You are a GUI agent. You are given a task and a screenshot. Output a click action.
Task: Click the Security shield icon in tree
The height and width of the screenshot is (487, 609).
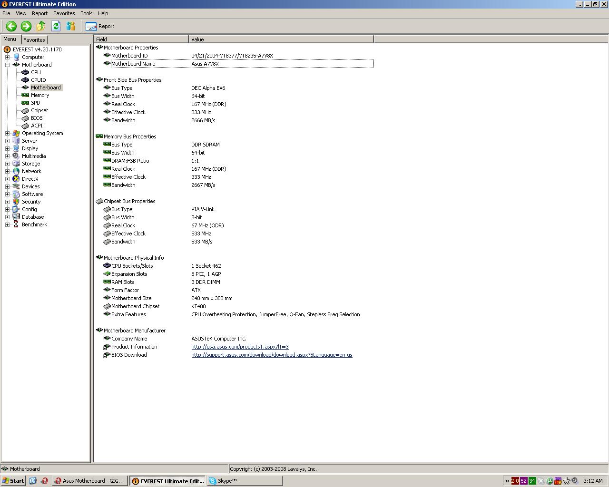[16, 202]
